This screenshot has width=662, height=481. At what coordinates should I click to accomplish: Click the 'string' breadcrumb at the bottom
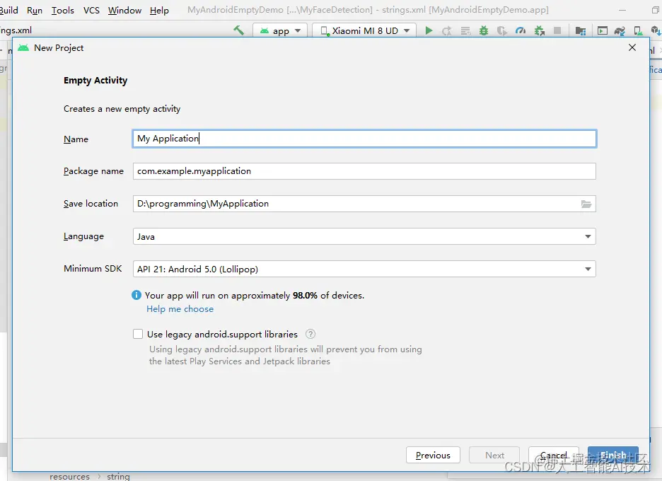(118, 476)
